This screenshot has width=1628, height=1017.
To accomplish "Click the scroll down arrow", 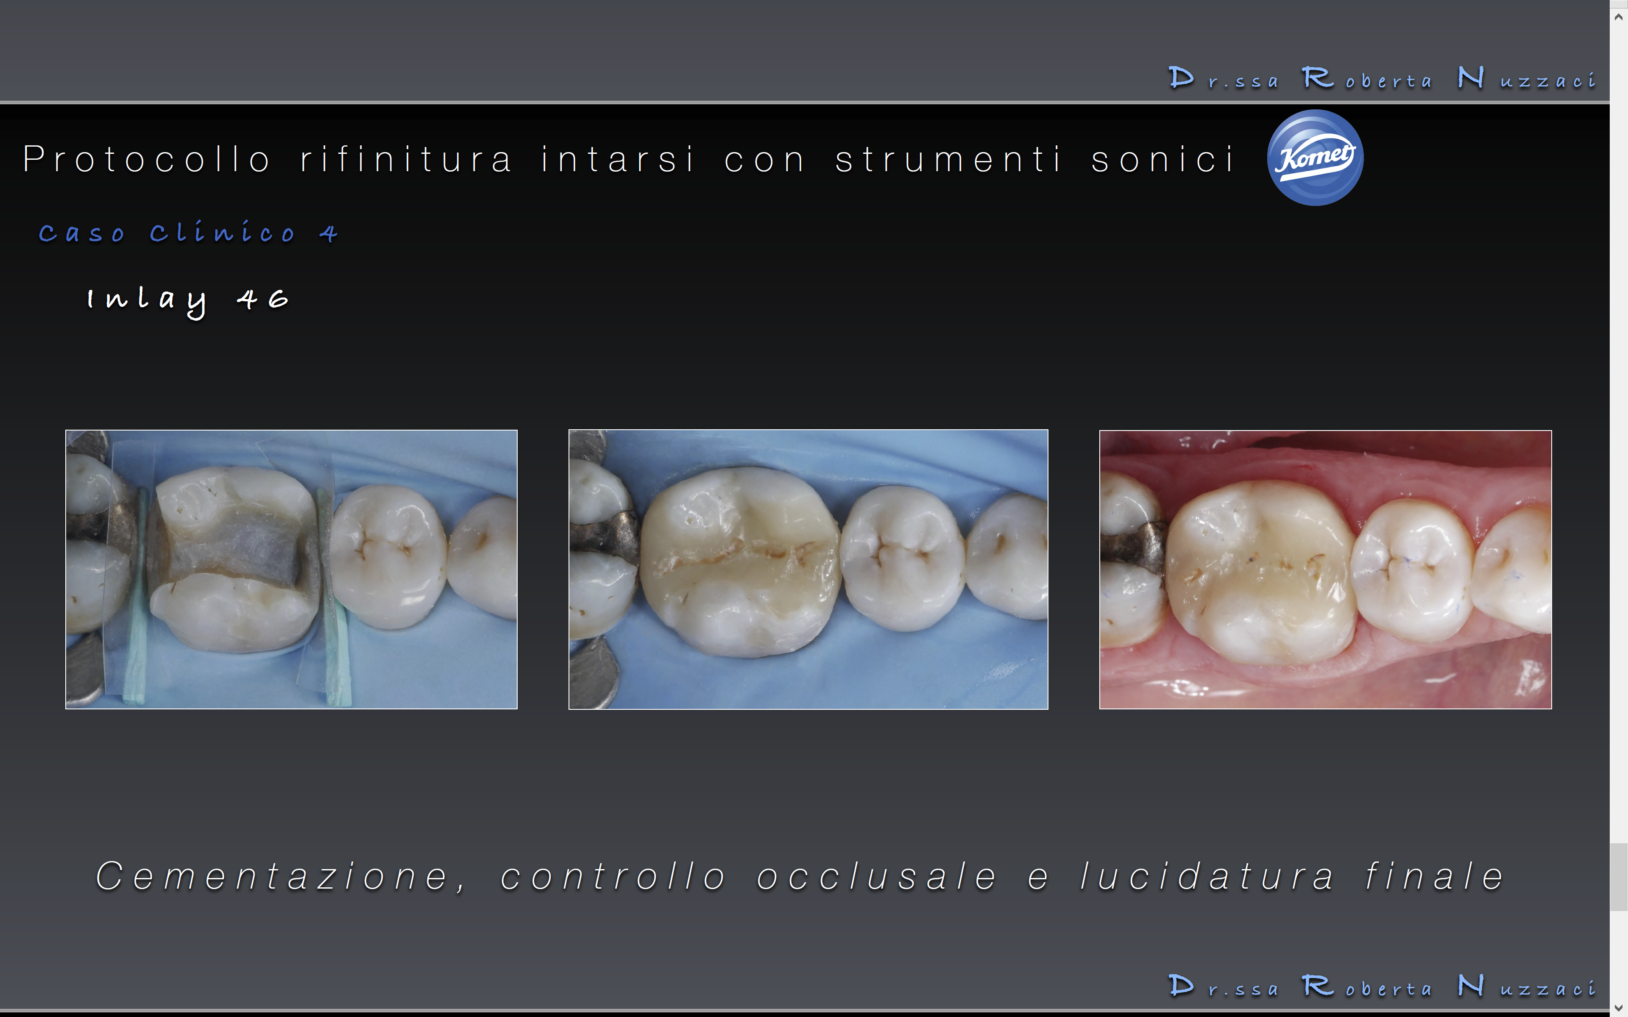I will point(1619,1007).
